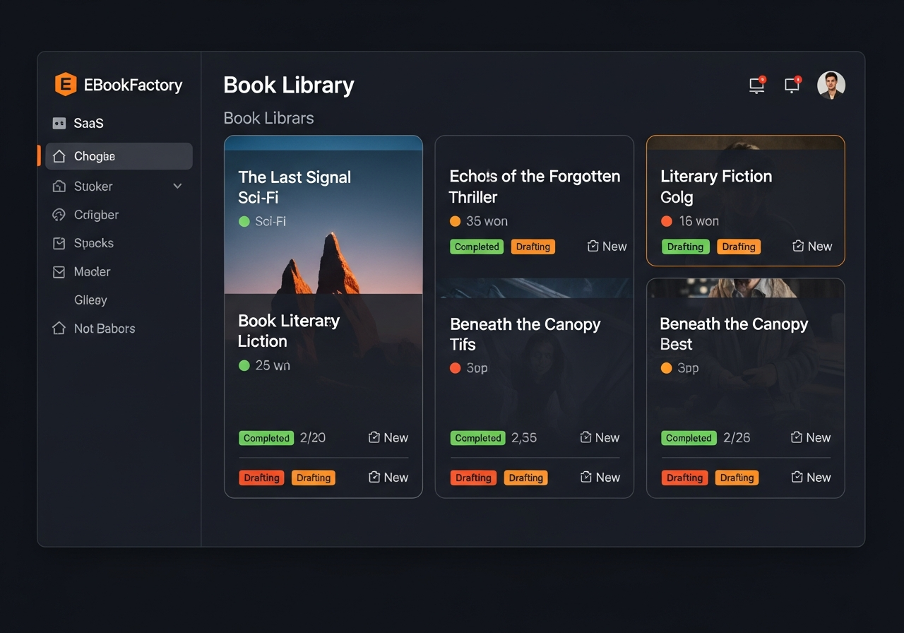Toggle orange status dot on Echos of the Forgotten
The image size is (904, 633).
coord(456,221)
